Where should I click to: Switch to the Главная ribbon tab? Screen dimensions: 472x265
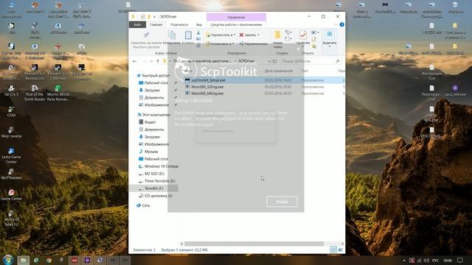click(156, 24)
